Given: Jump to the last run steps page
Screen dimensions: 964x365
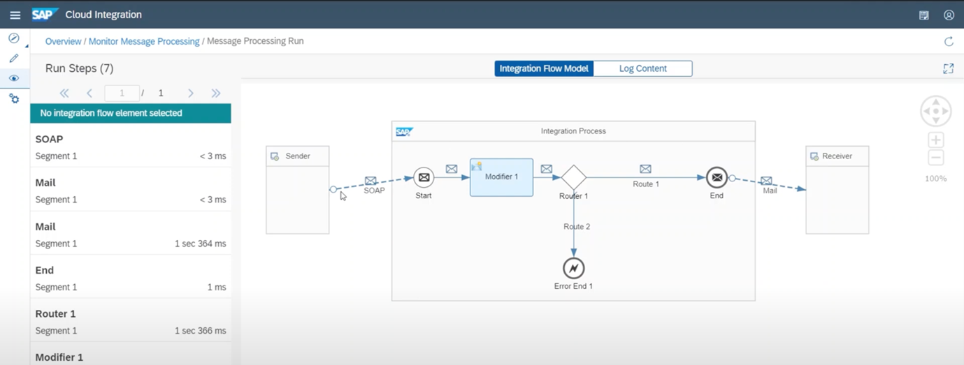Looking at the screenshot, I should pyautogui.click(x=216, y=93).
